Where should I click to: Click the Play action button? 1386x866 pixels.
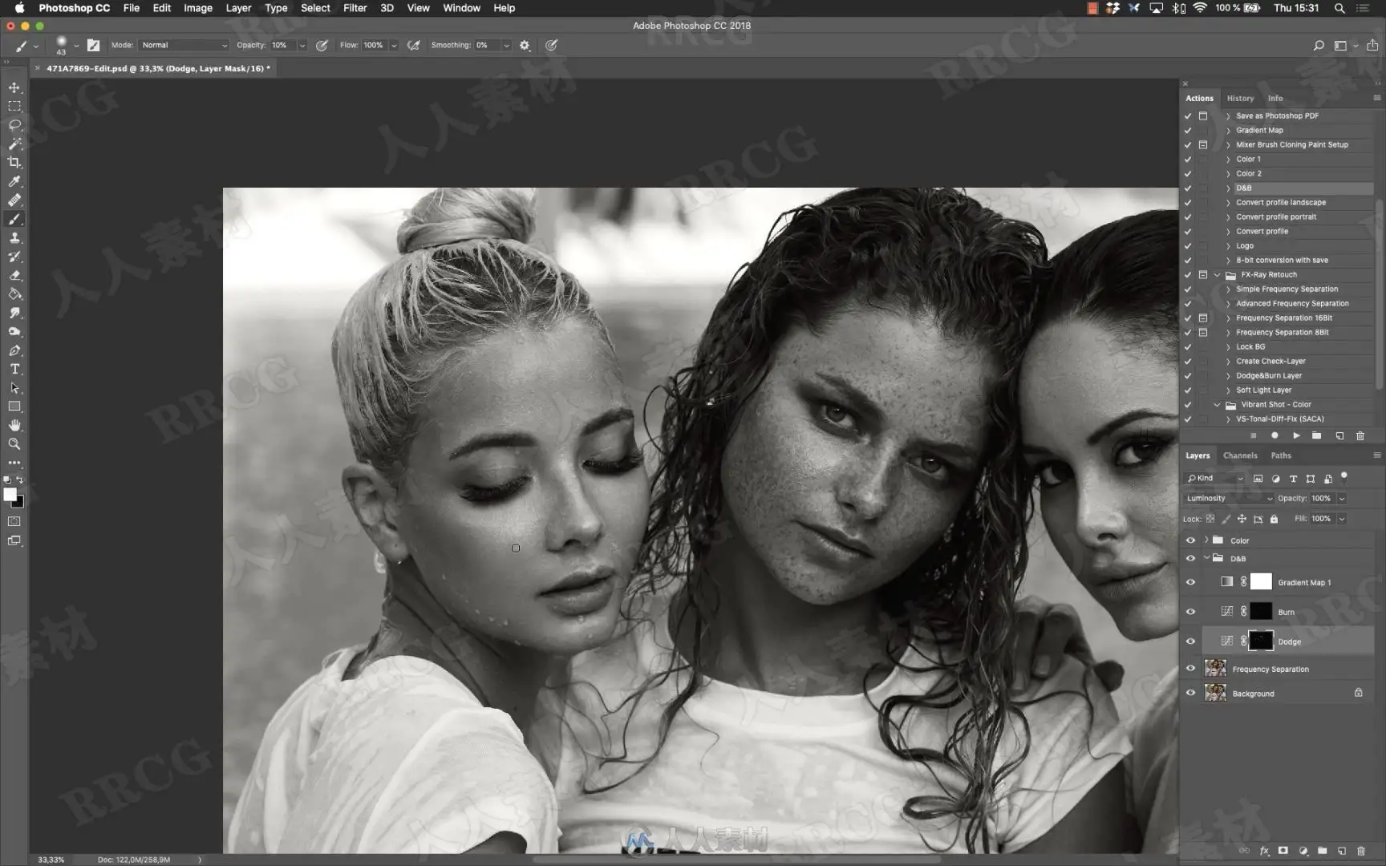[x=1296, y=435]
